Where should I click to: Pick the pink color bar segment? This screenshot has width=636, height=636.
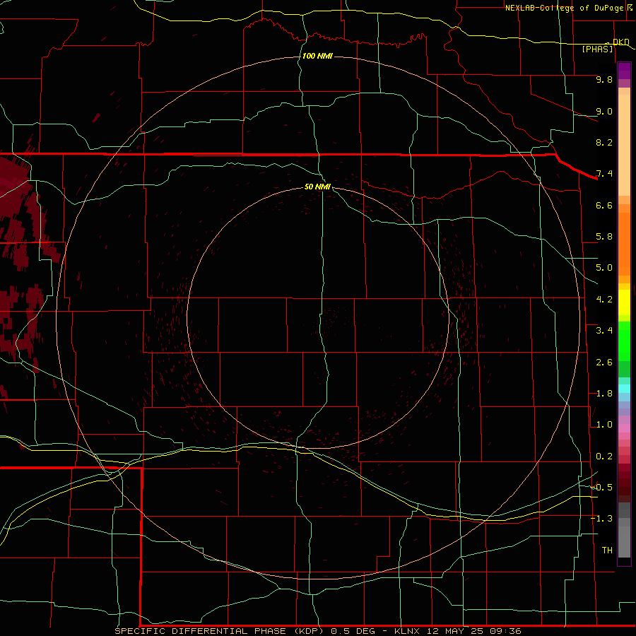(x=624, y=428)
